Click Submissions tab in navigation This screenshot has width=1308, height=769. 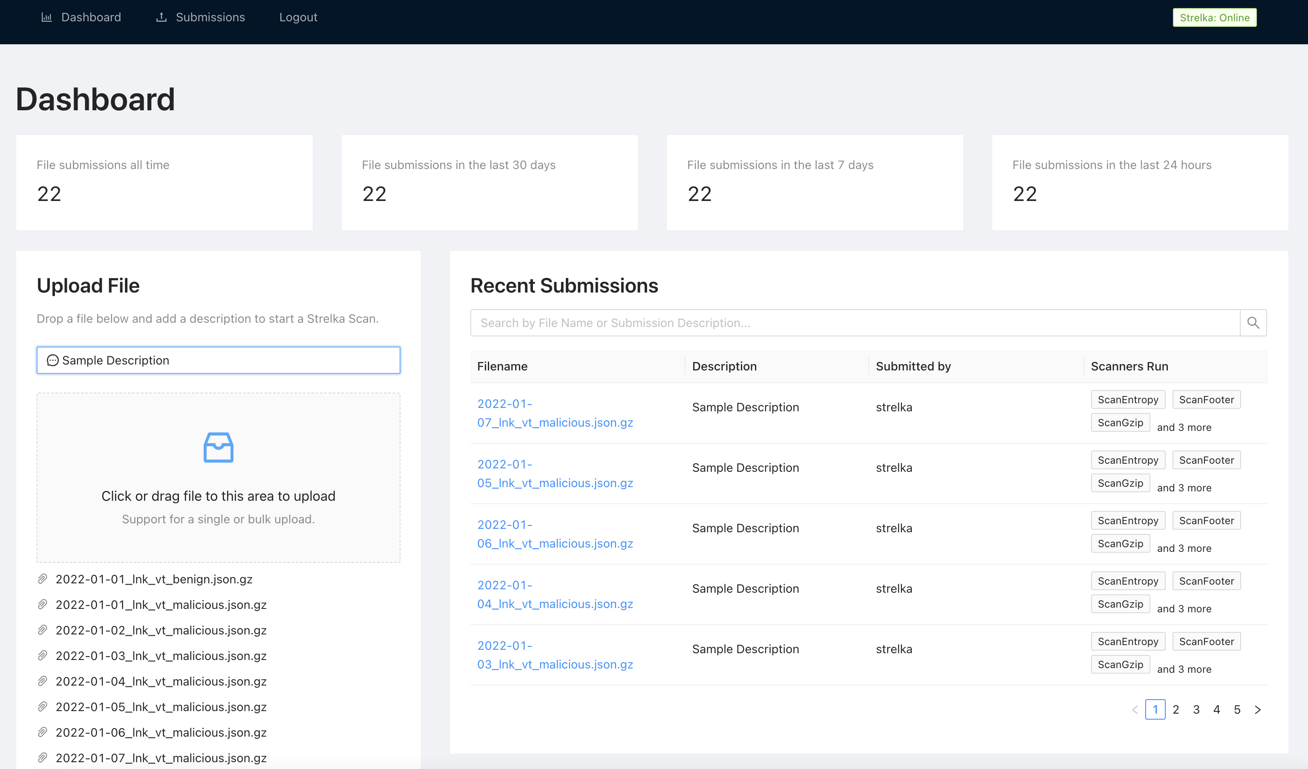pos(201,17)
